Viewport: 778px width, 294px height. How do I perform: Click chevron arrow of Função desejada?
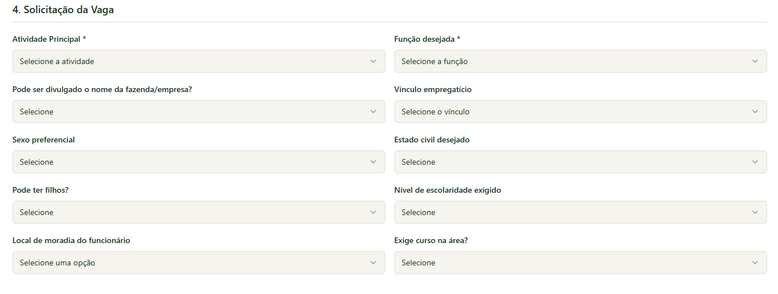click(x=755, y=61)
